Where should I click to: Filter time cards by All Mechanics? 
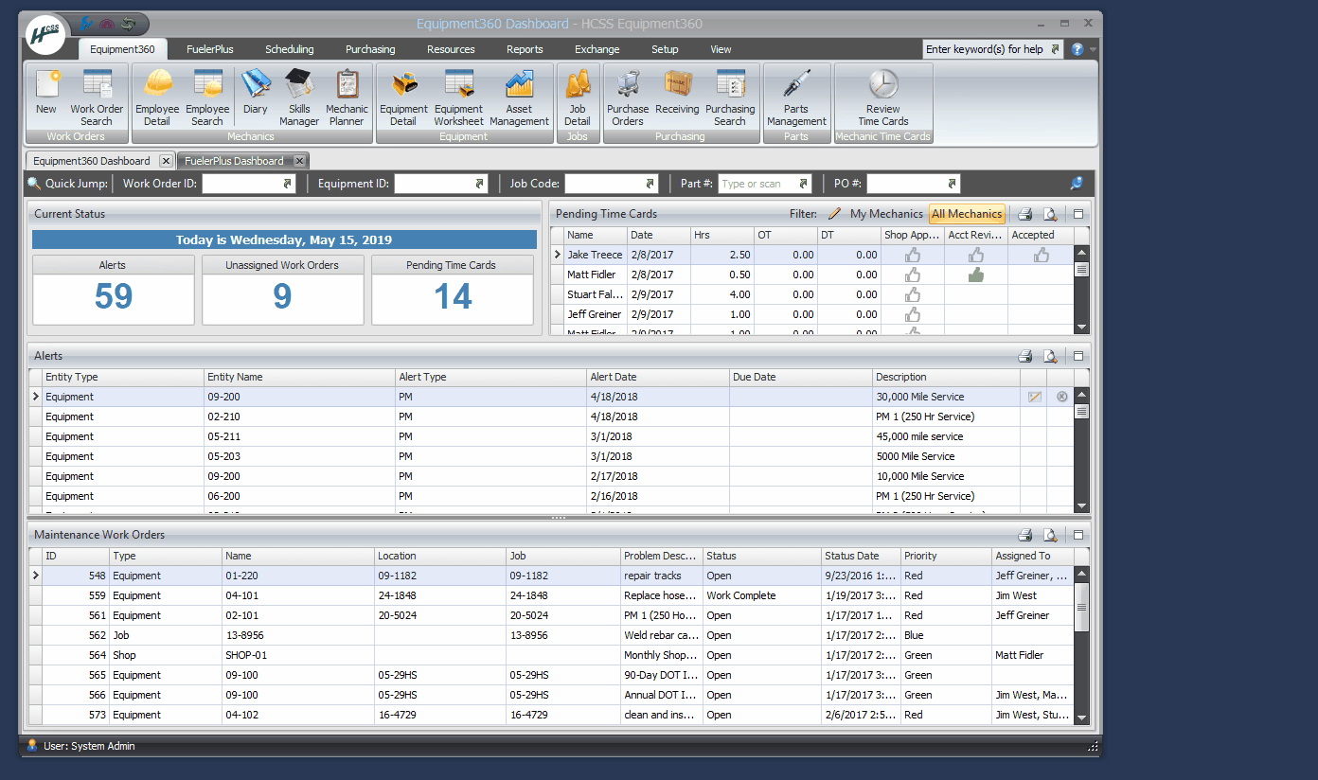tap(967, 214)
